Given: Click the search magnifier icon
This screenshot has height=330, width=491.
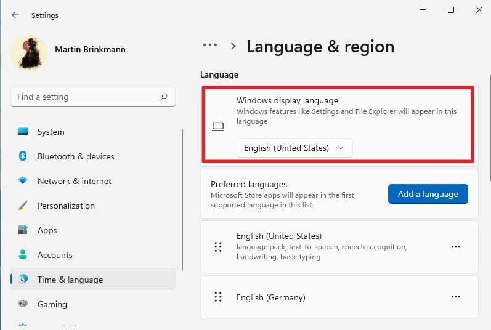Looking at the screenshot, I should coord(164,97).
